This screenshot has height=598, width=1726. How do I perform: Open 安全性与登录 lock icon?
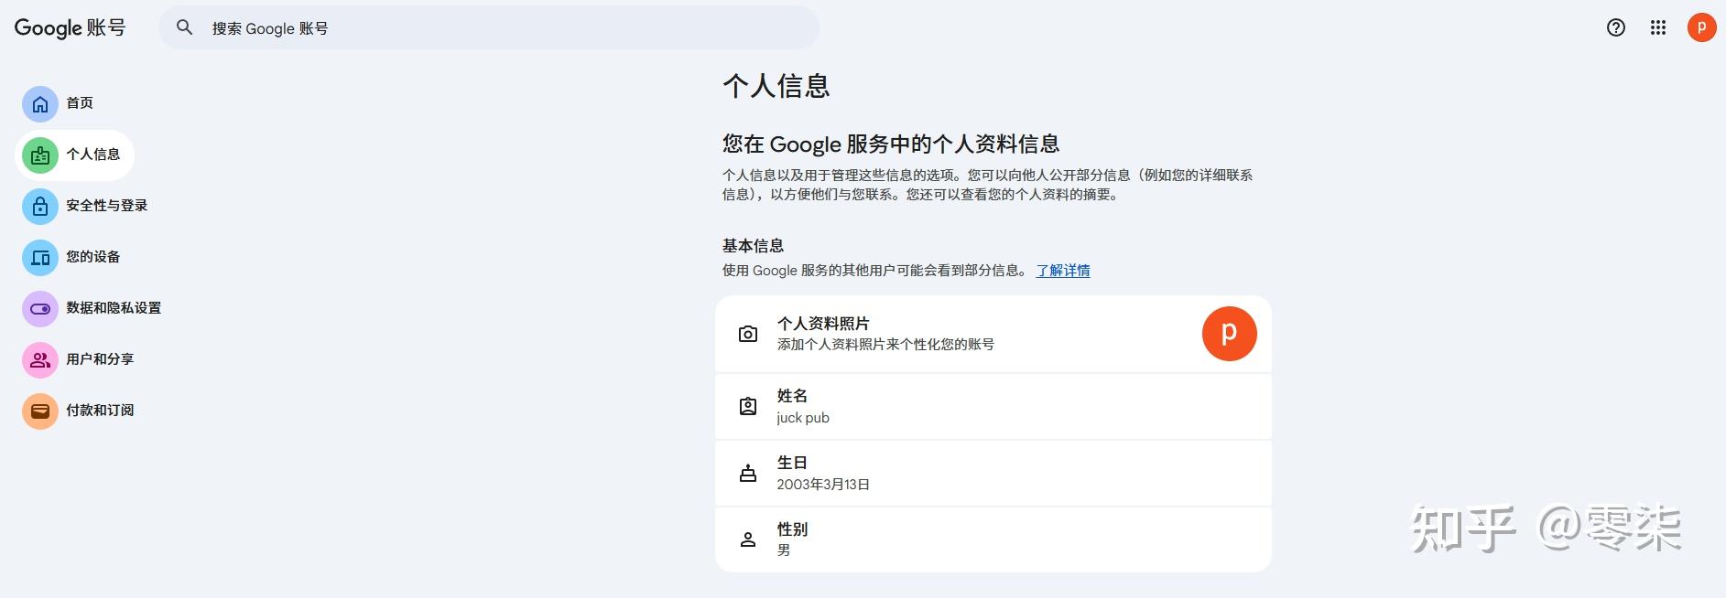(40, 207)
